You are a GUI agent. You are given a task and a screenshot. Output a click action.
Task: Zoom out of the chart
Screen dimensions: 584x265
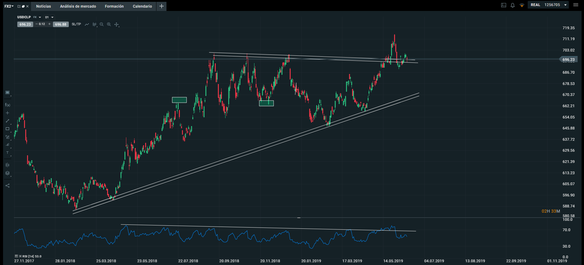coord(102,24)
